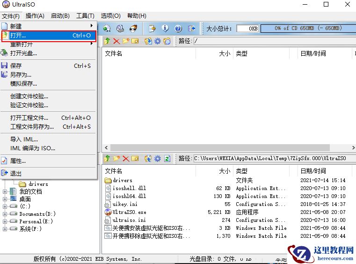
Task: Click green refresh icon in local pane toolbar
Action: [167, 158]
